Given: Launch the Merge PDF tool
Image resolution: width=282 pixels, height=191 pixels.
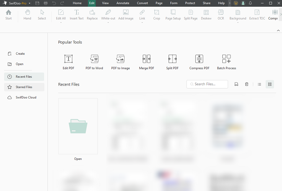Looking at the screenshot, I should point(147,62).
